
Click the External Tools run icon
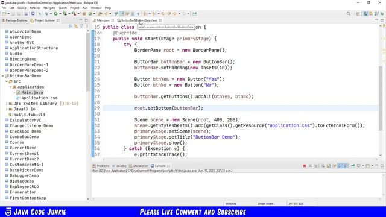pyautogui.click(x=74, y=14)
